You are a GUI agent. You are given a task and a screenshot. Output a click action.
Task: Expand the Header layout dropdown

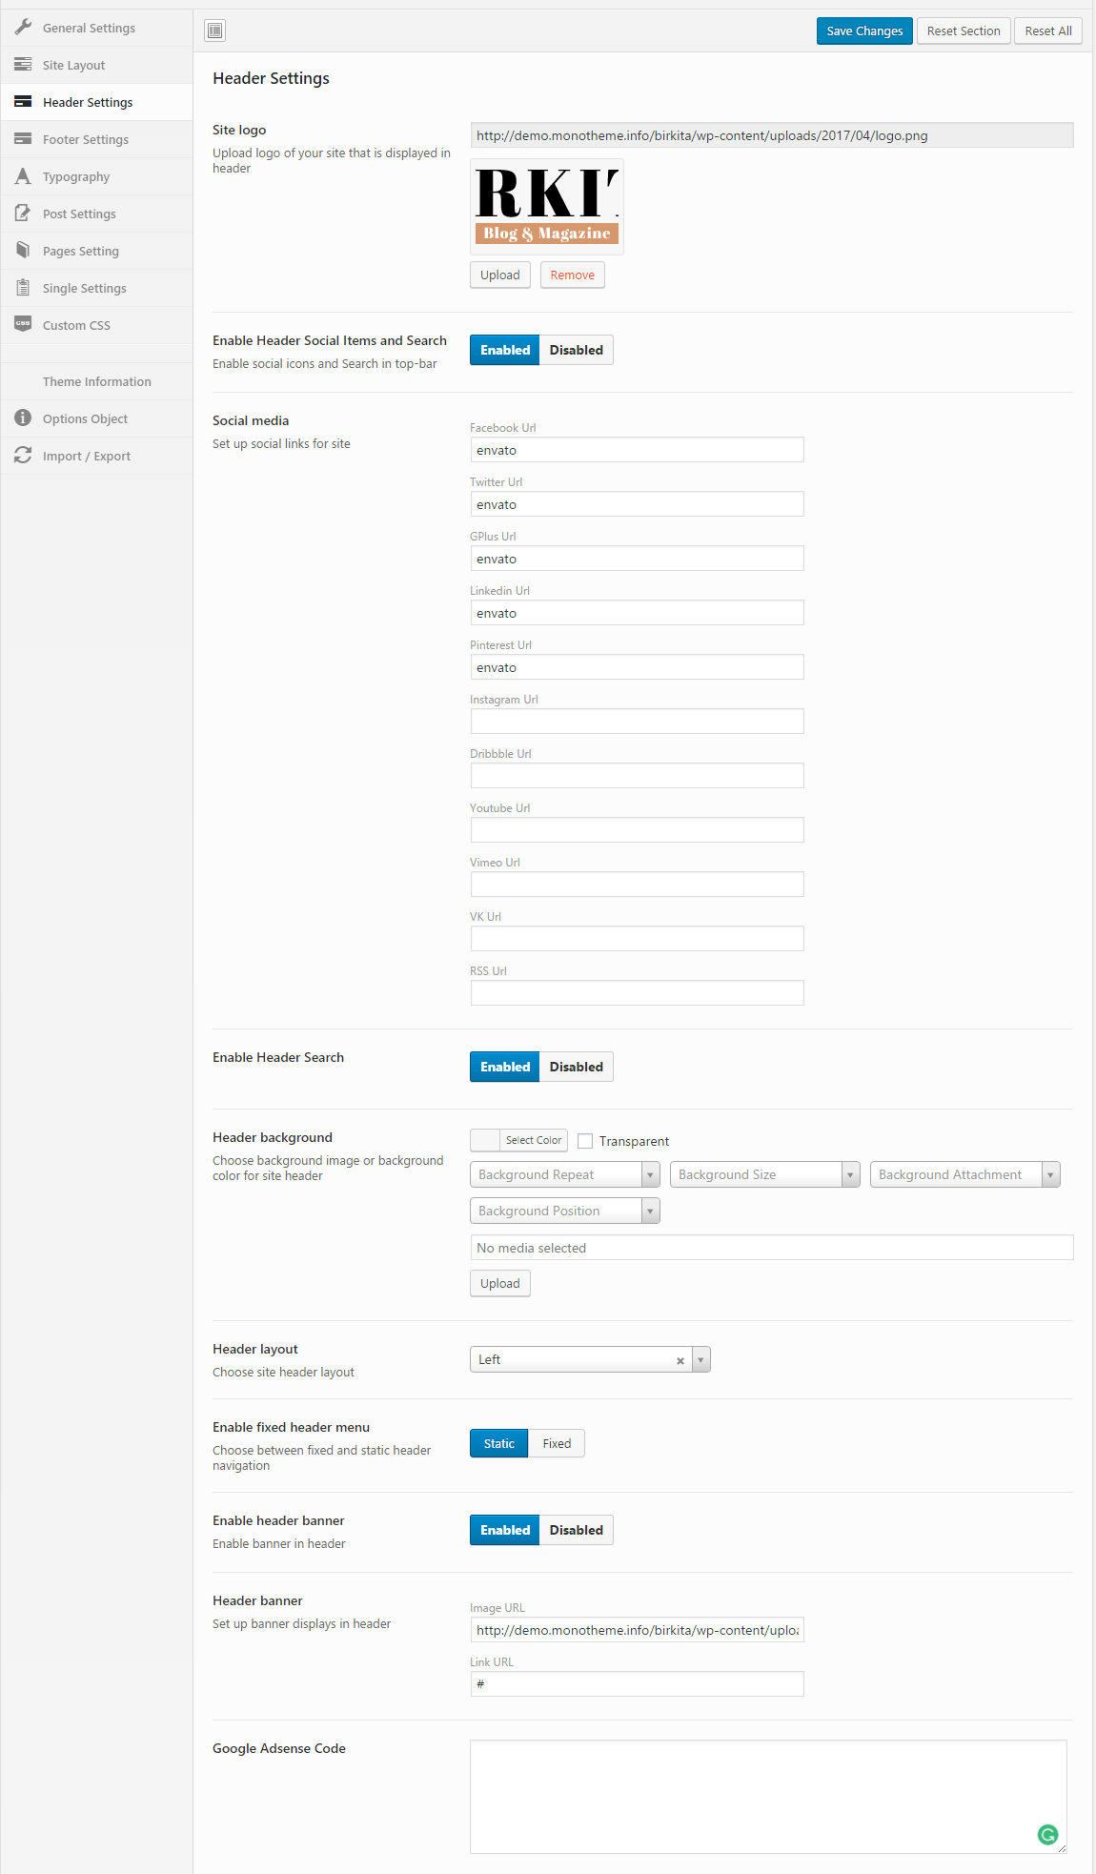pos(701,1359)
